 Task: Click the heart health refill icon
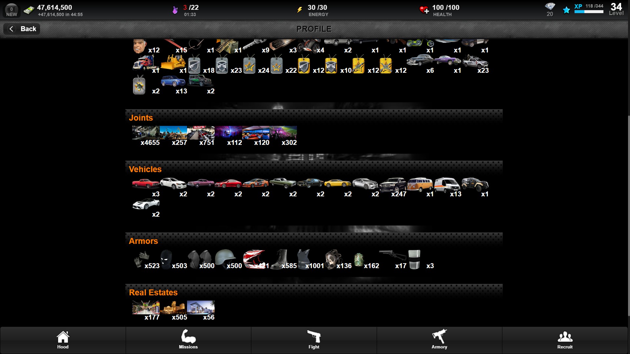(x=424, y=10)
